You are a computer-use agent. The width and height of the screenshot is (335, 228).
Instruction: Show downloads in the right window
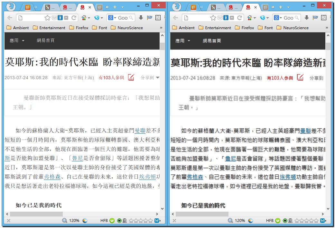tap(307, 18)
